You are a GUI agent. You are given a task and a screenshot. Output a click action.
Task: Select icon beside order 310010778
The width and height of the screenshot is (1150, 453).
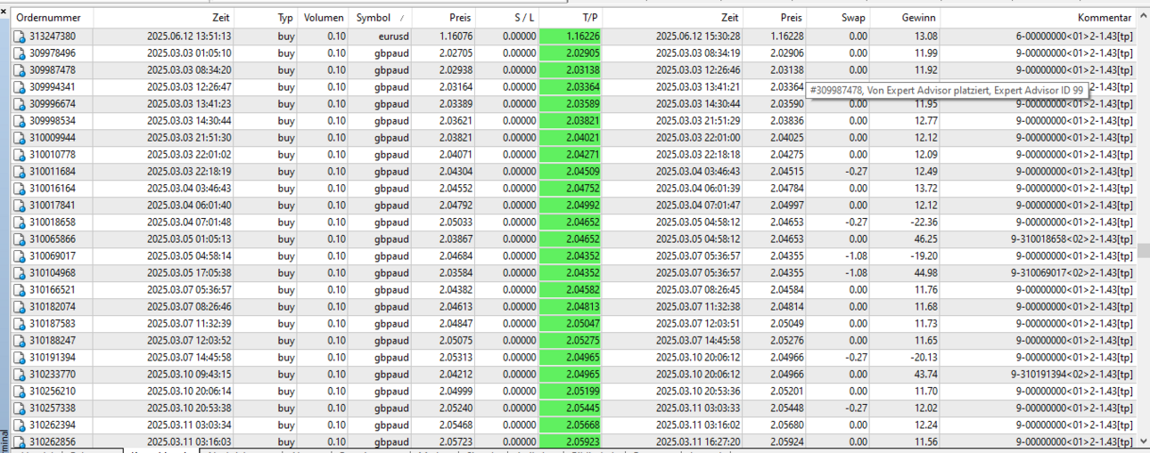click(20, 155)
